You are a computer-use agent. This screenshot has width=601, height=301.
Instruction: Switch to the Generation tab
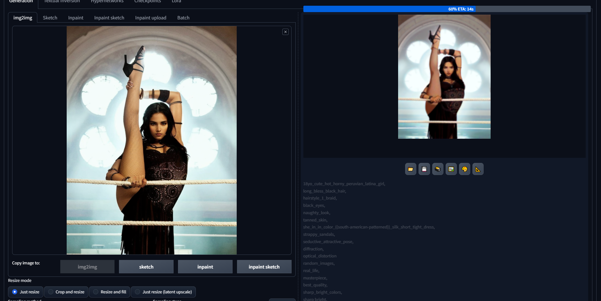tap(21, 2)
